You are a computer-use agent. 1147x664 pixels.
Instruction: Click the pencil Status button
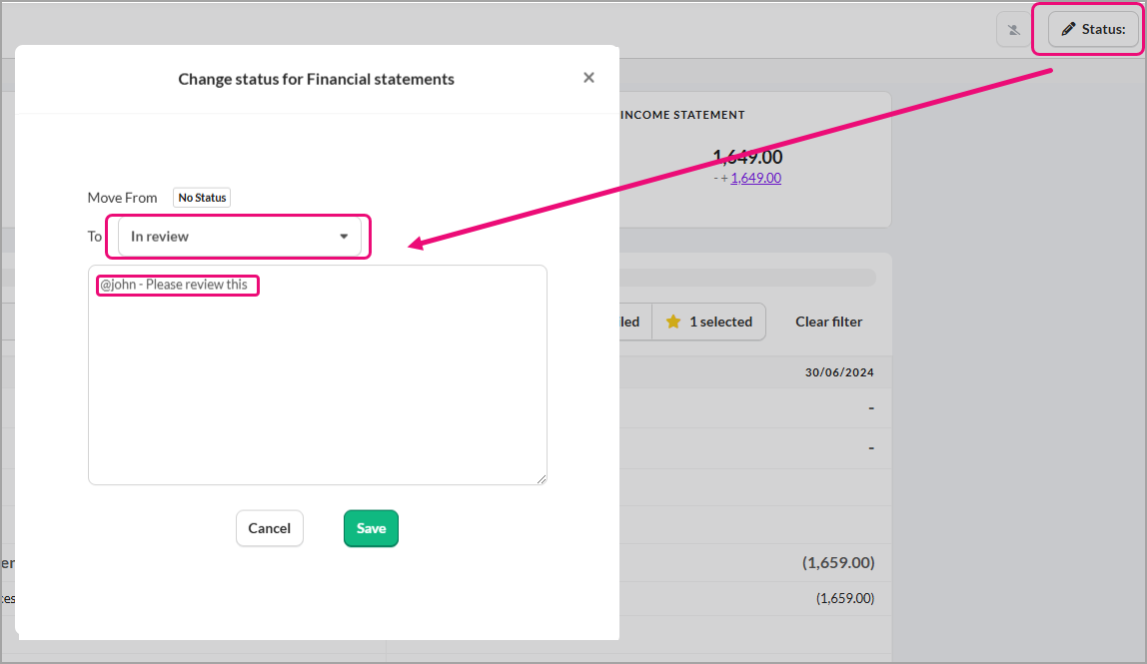[x=1093, y=29]
